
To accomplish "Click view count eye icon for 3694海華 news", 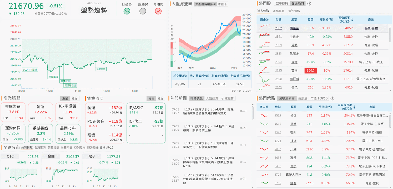I will [x=241, y=111].
